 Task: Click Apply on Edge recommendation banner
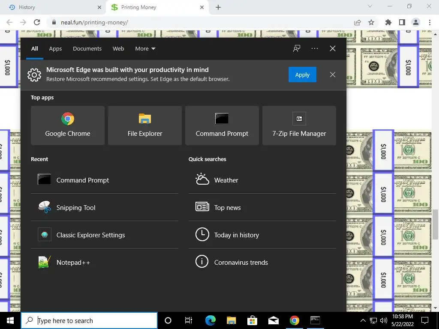pos(302,75)
